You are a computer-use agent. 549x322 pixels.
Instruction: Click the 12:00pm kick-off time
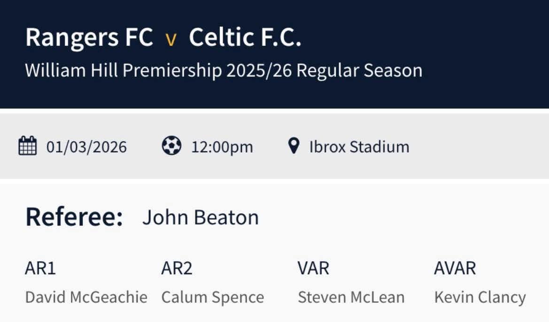click(222, 147)
